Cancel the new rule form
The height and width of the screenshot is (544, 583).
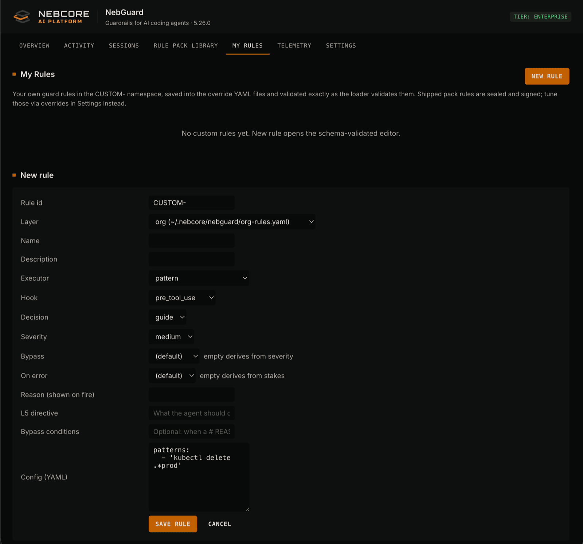(x=220, y=524)
